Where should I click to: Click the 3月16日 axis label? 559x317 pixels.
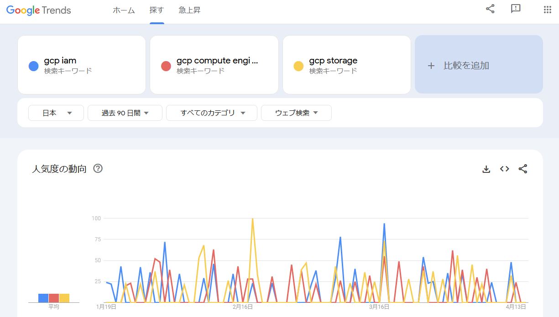(379, 307)
